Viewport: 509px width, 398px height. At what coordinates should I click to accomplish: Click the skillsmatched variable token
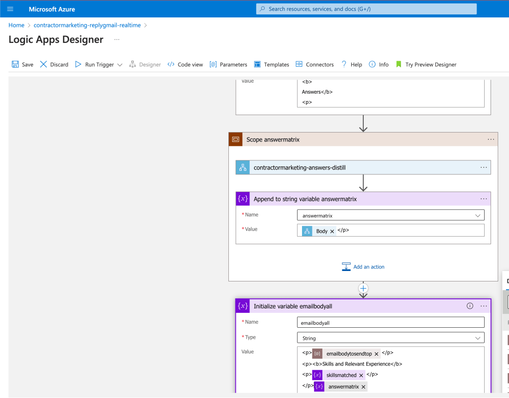338,375
